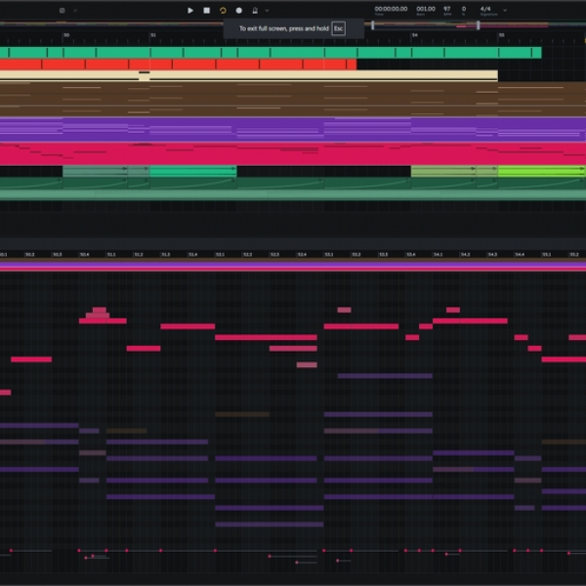Select the 00:00:00.00 time display
The height and width of the screenshot is (586, 586).
pyautogui.click(x=391, y=9)
